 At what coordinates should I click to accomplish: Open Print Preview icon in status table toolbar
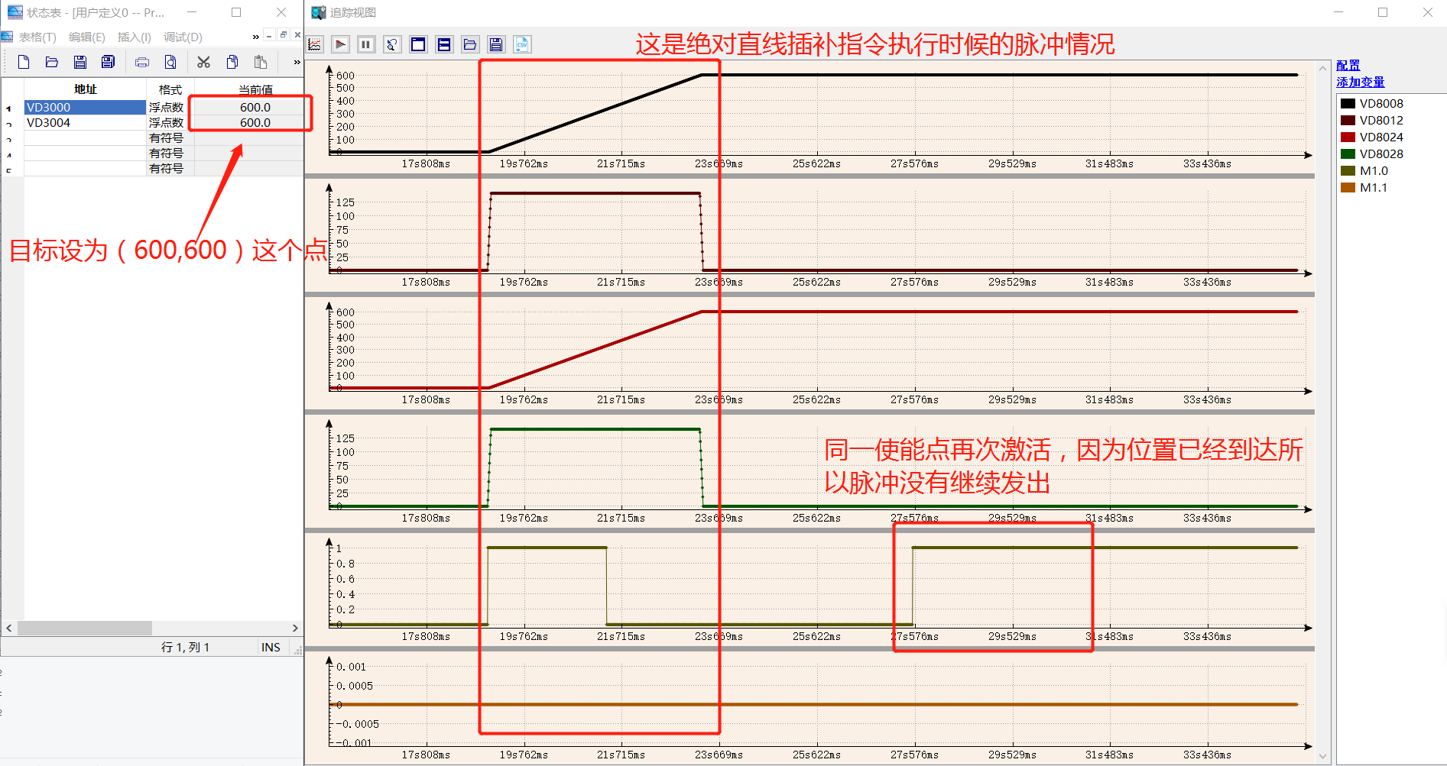pos(170,62)
